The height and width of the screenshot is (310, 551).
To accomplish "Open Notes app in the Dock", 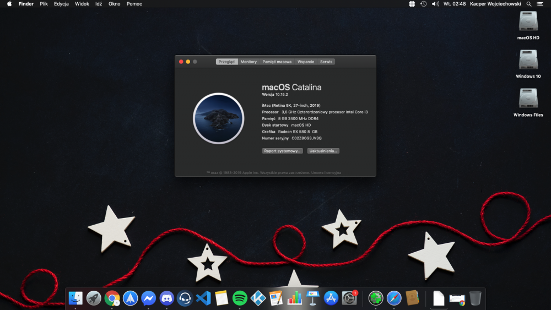I will [222, 298].
